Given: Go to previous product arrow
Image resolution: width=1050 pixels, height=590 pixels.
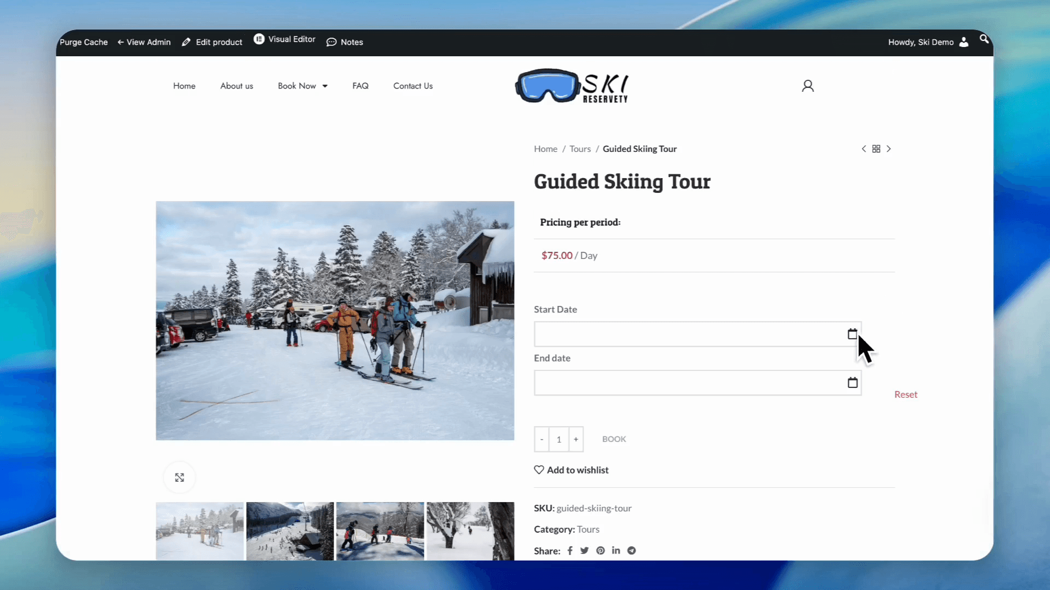Looking at the screenshot, I should click(x=864, y=149).
